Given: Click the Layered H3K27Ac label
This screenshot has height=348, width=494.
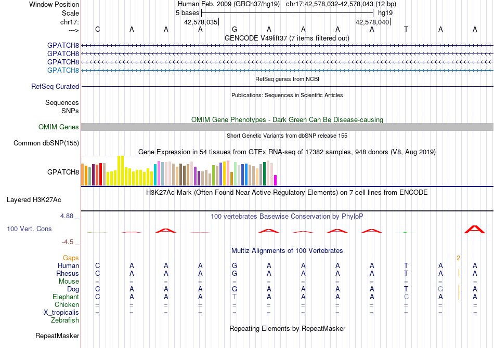Looking at the screenshot, I should pyautogui.click(x=34, y=200).
